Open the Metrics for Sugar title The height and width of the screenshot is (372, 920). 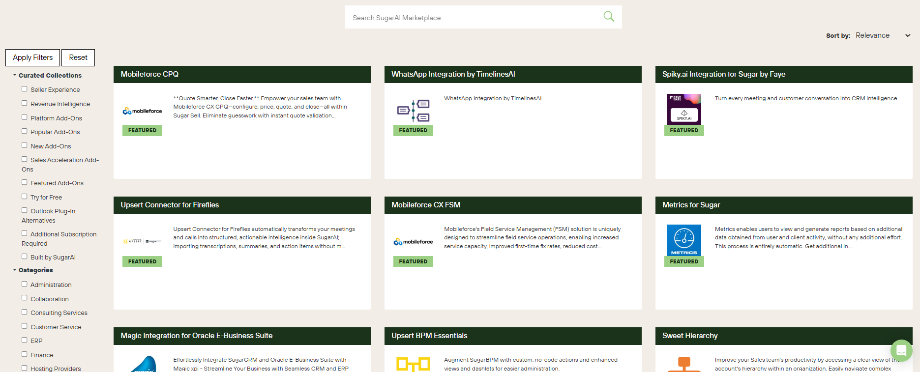click(691, 205)
